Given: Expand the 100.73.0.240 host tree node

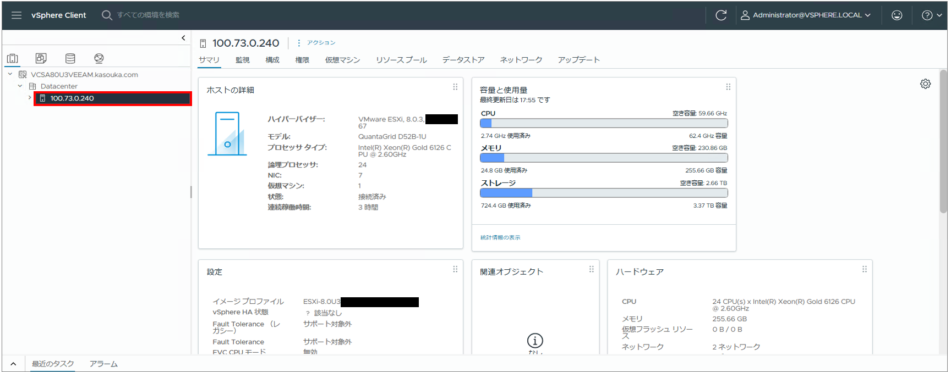Looking at the screenshot, I should tap(30, 98).
